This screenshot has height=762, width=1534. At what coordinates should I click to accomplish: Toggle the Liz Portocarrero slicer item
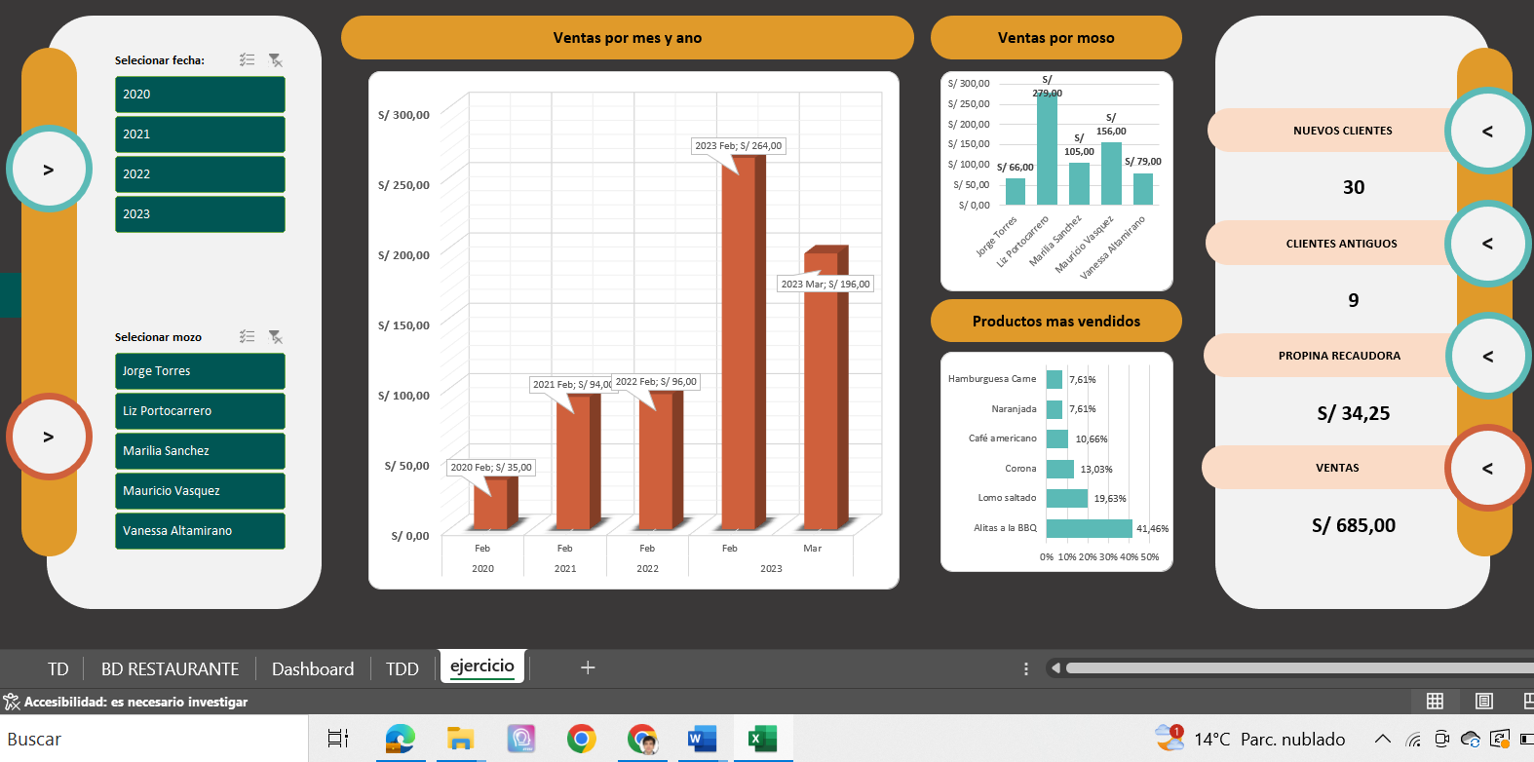(200, 411)
